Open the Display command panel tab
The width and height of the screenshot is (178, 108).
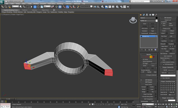point(153,15)
